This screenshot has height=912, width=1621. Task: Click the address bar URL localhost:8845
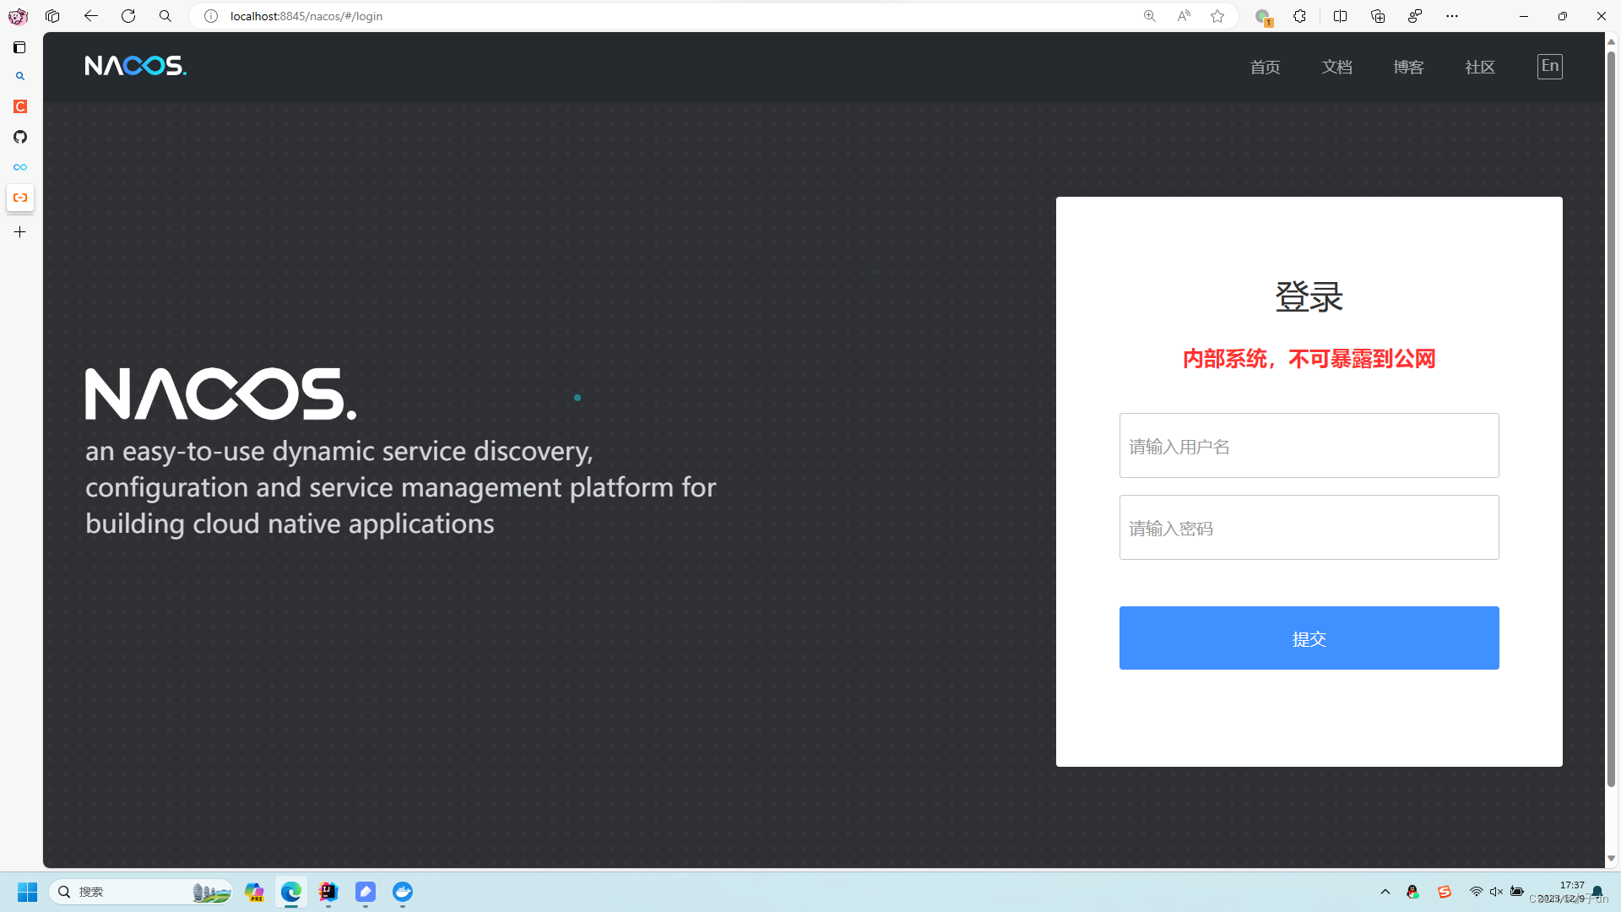pos(306,16)
